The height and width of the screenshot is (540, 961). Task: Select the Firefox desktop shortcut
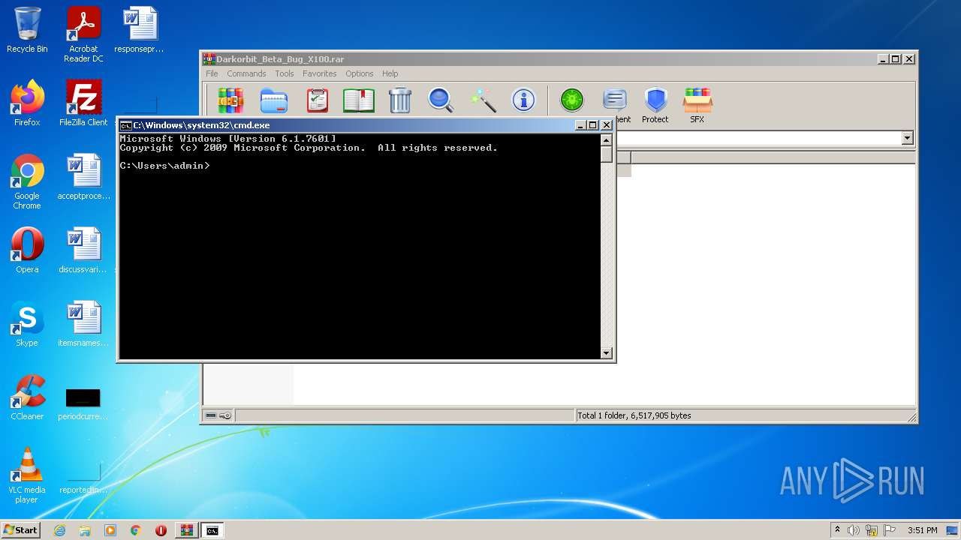tap(27, 103)
